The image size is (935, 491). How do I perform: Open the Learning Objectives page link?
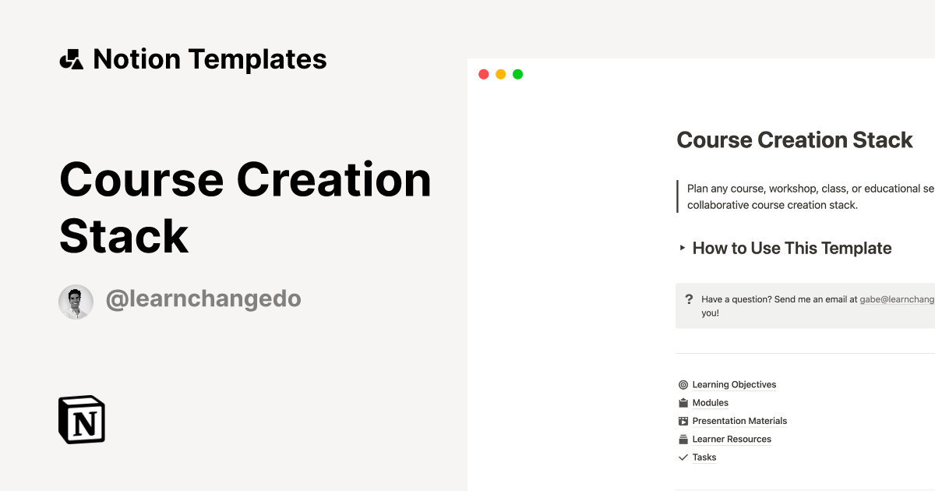(734, 384)
